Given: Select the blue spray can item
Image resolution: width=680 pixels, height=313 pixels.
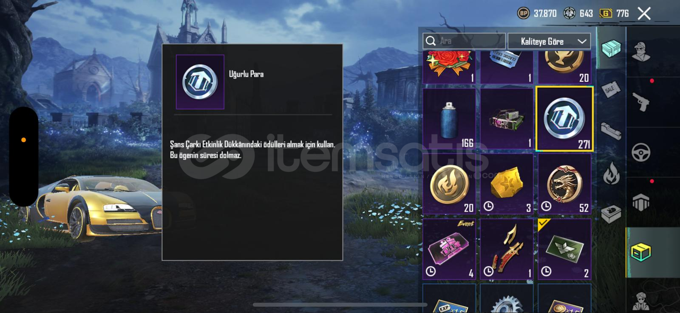Looking at the screenshot, I should (x=449, y=119).
